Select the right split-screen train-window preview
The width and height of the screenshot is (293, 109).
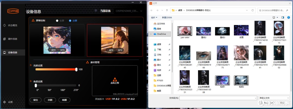click(114, 40)
